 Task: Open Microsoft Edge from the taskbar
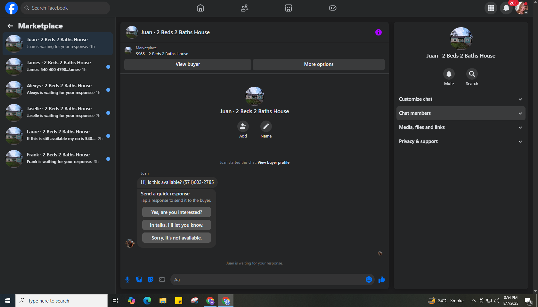point(147,301)
